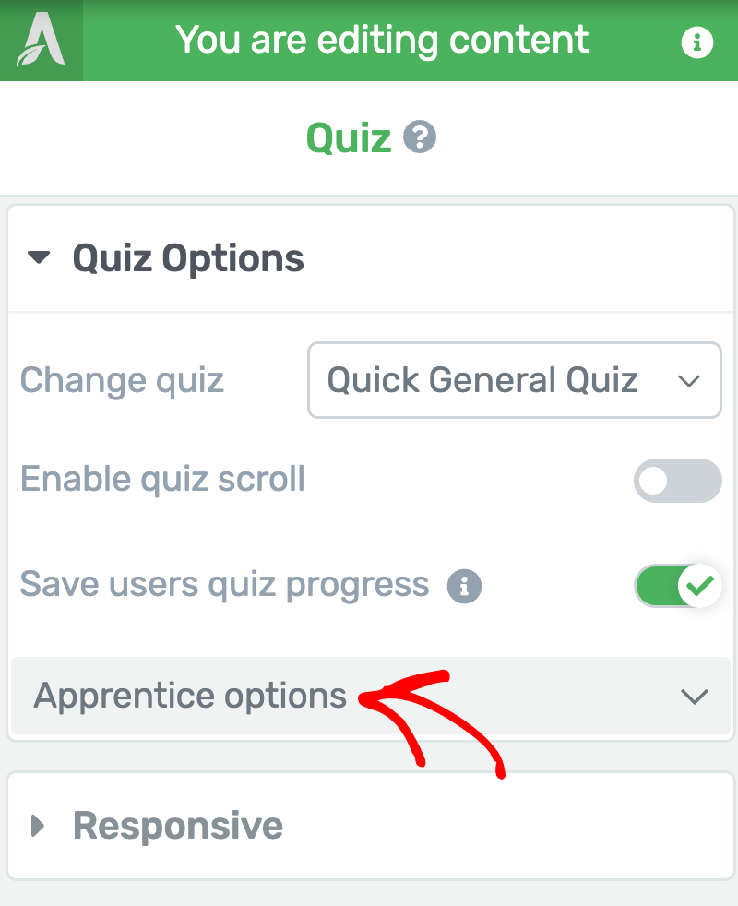
Task: Expand Apprentice options using its chevron
Action: click(x=694, y=697)
